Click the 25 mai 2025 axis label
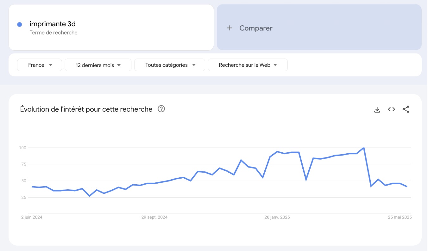This screenshot has width=428, height=251. [400, 217]
